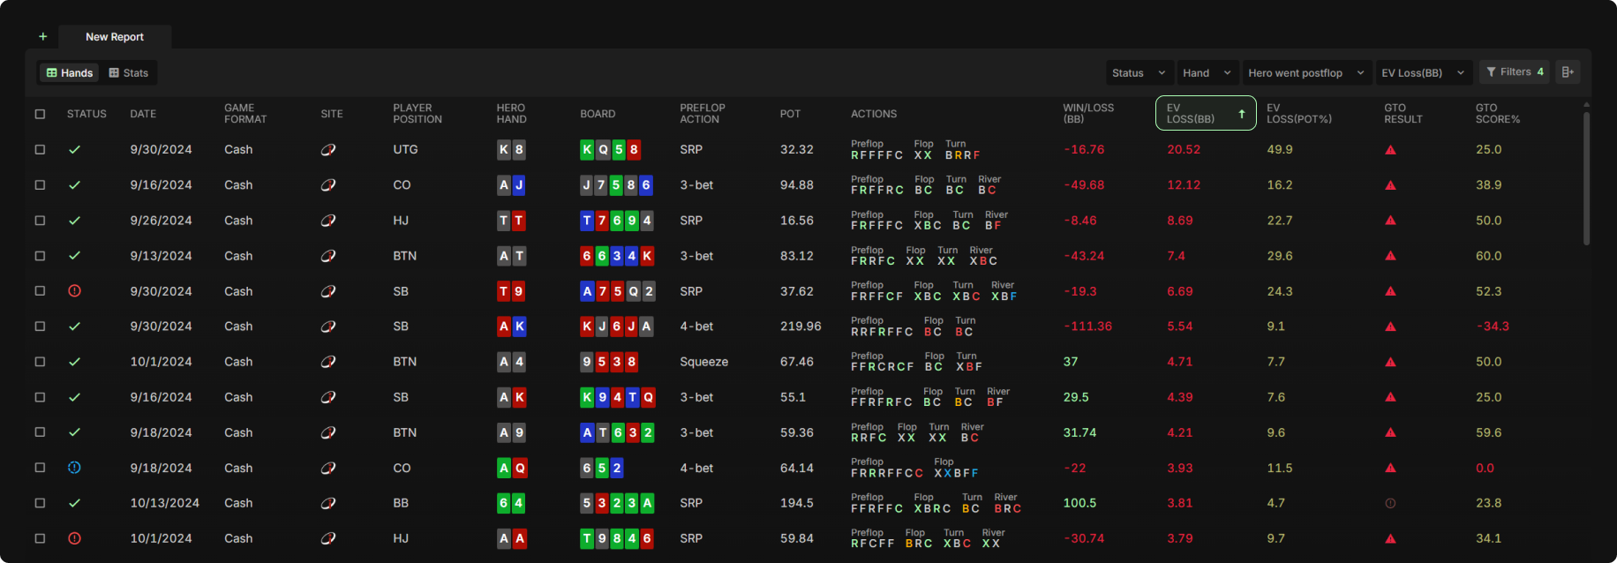Viewport: 1617px width, 563px height.
Task: Open the column layout settings icon
Action: pyautogui.click(x=1568, y=72)
